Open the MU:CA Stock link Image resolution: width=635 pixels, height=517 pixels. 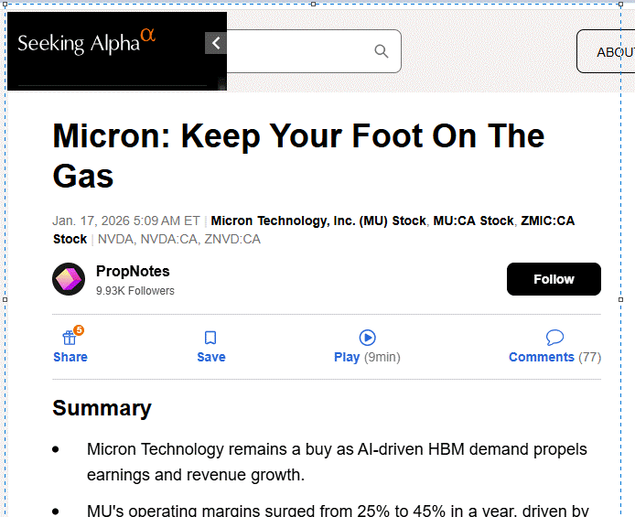(473, 221)
